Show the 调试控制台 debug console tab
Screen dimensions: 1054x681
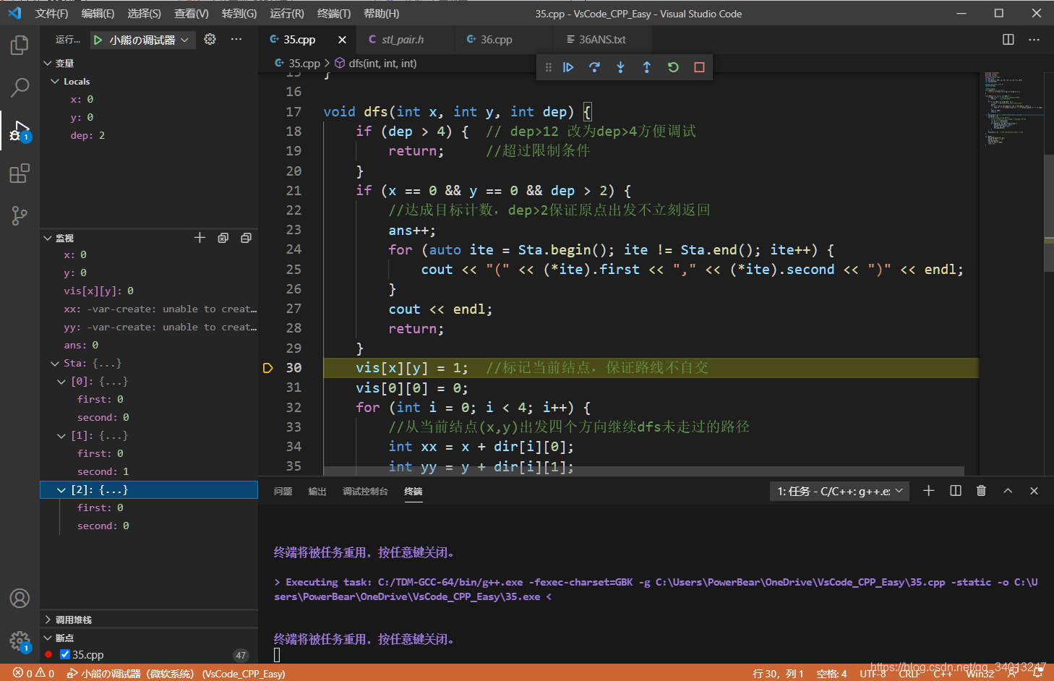click(x=365, y=492)
